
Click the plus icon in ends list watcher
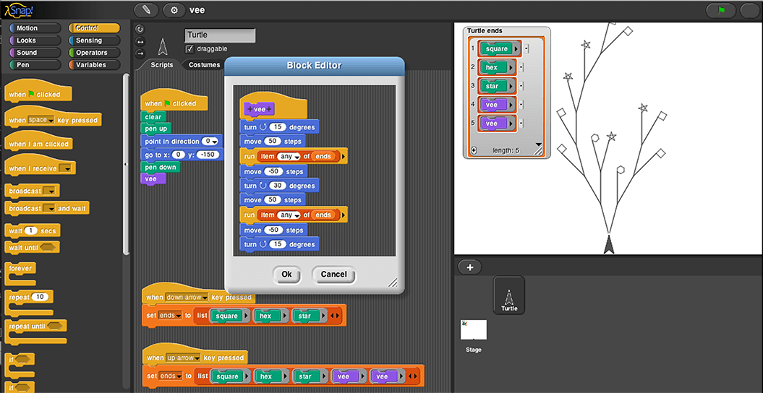[x=474, y=150]
